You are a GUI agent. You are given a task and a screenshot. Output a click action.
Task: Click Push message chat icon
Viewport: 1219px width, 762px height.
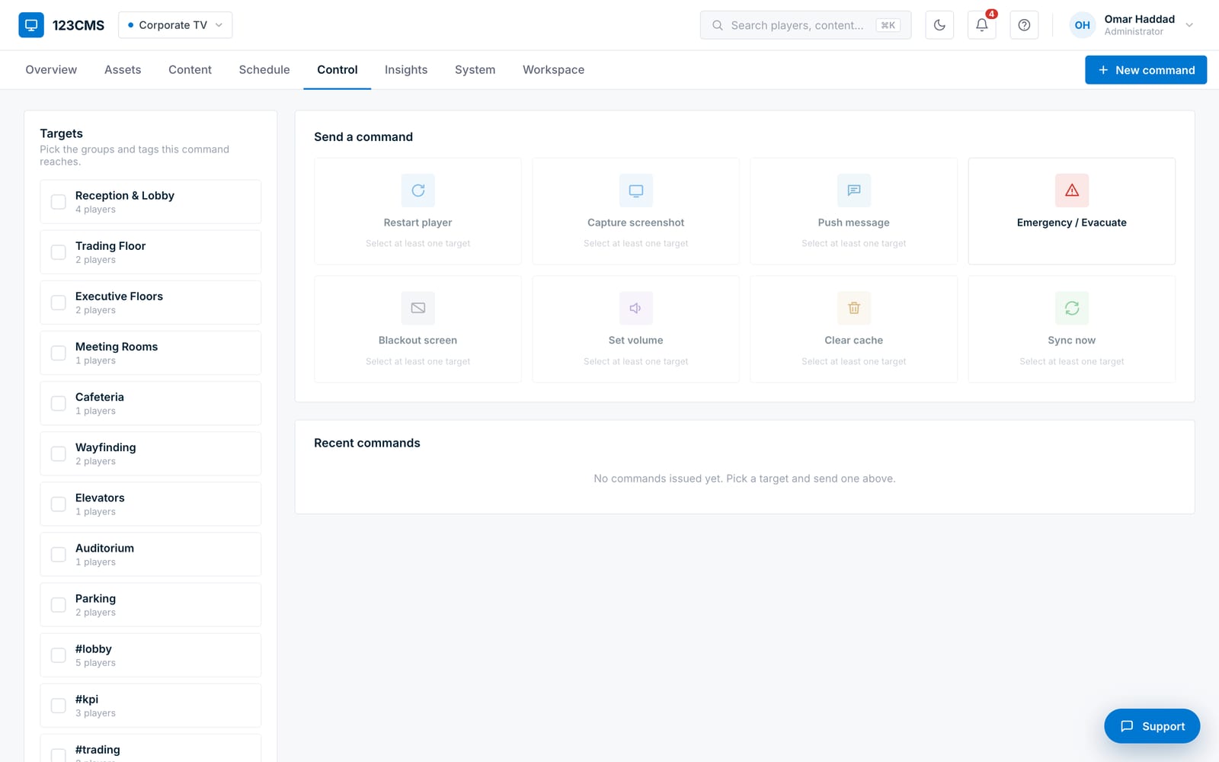click(854, 190)
